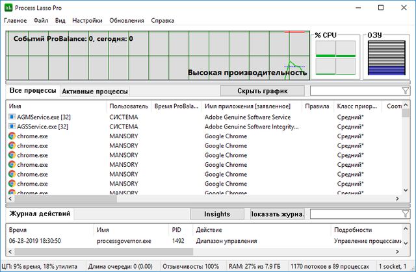
Task: Click the % CPU usage gauge
Action: coord(335,57)
